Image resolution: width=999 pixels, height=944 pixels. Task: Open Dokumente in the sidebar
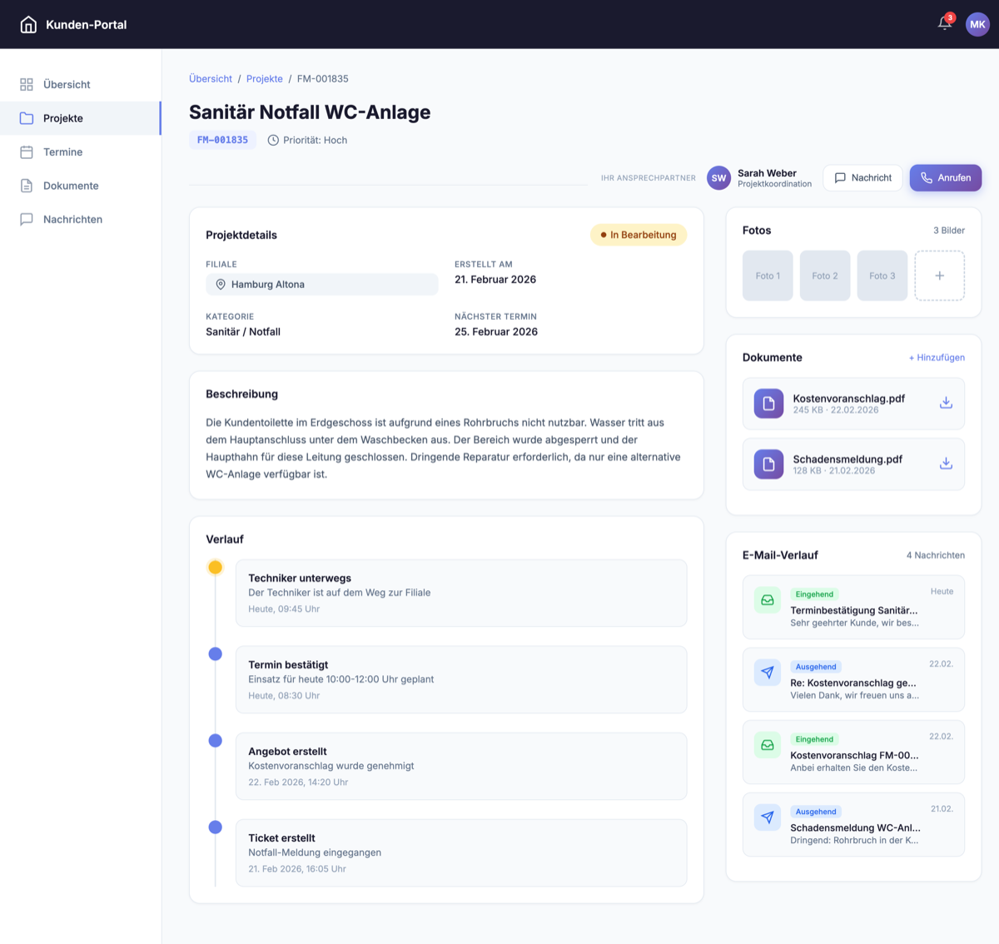[71, 186]
